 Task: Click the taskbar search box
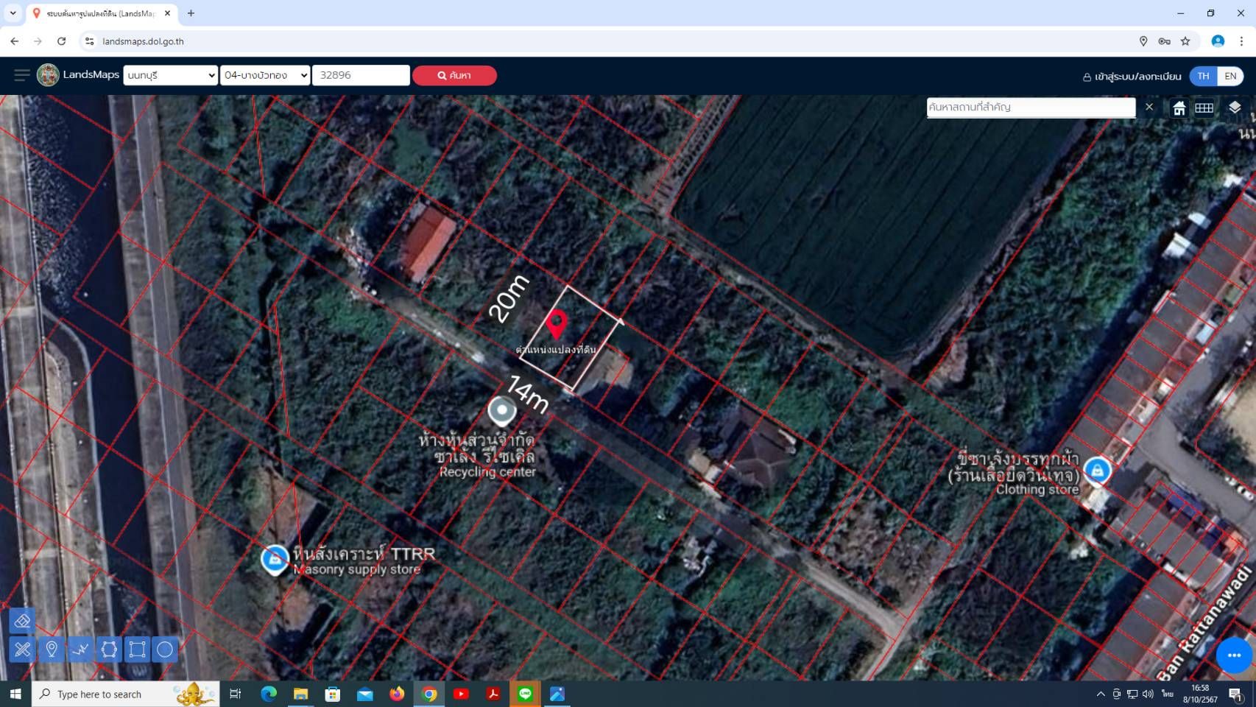pyautogui.click(x=126, y=694)
